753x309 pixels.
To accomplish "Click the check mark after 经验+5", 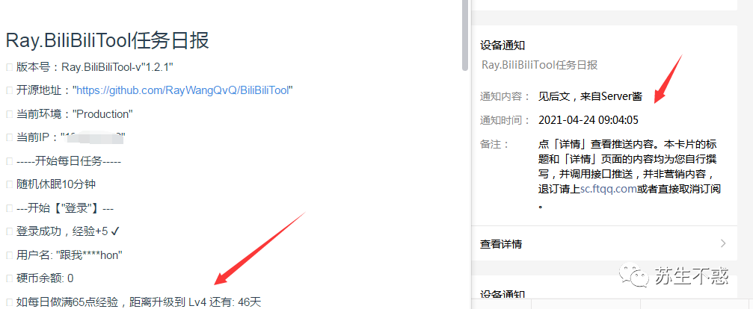I will tap(114, 231).
